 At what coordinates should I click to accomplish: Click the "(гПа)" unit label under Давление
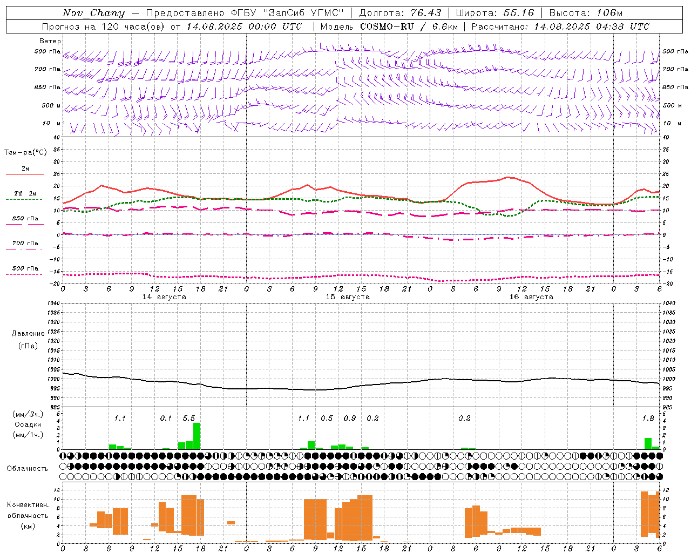tap(28, 346)
